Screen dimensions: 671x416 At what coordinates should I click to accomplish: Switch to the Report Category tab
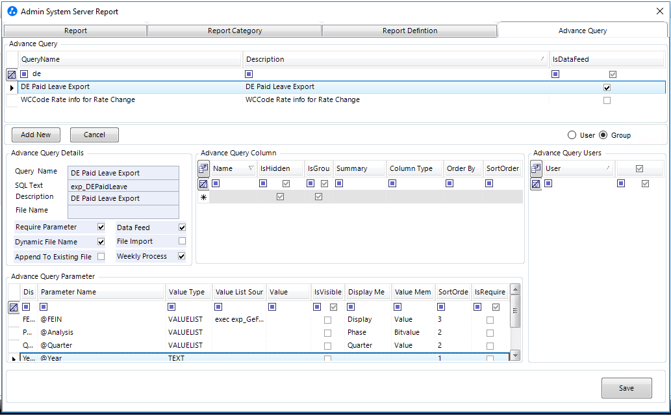(234, 31)
